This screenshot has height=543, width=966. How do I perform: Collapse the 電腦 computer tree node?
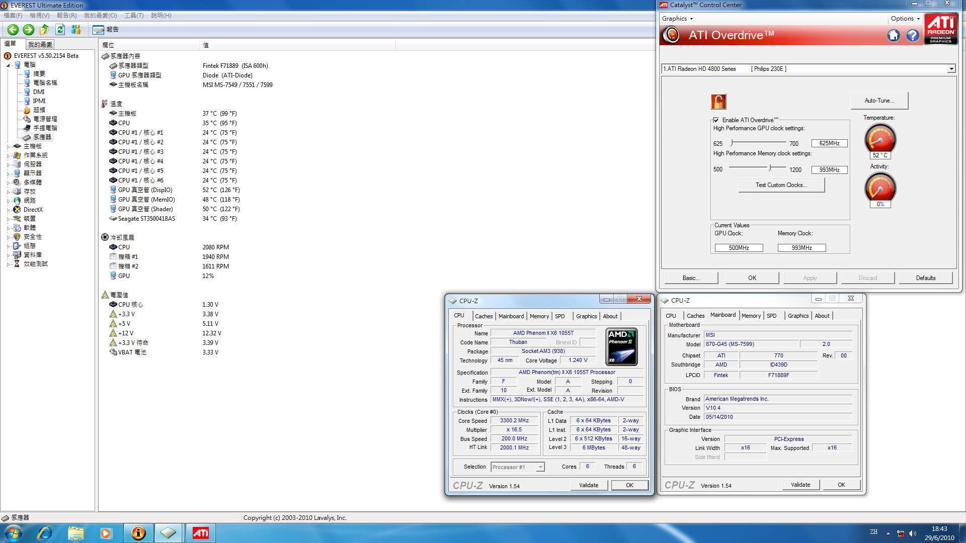click(9, 65)
